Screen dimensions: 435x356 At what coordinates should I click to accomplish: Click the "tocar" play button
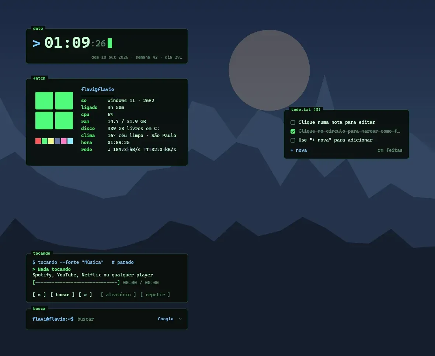click(62, 295)
